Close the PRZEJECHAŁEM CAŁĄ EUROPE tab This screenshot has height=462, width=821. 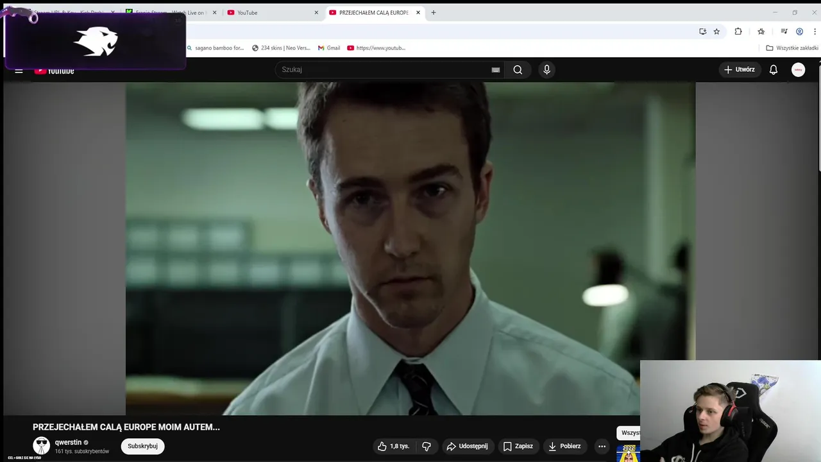(x=418, y=13)
